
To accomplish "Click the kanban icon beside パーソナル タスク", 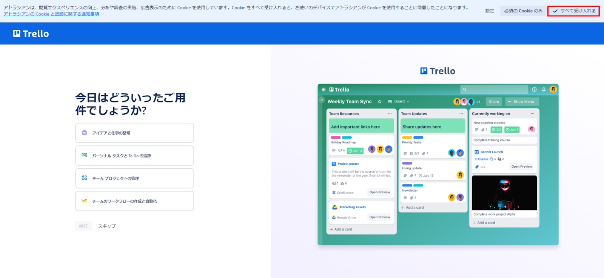I will (x=85, y=155).
